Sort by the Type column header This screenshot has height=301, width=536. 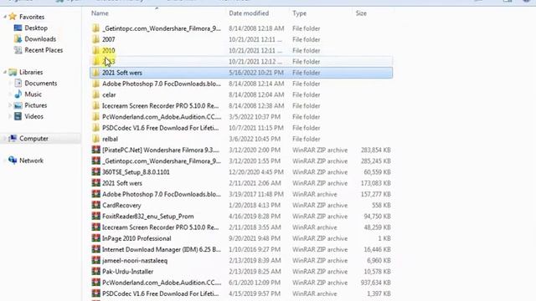pos(300,13)
